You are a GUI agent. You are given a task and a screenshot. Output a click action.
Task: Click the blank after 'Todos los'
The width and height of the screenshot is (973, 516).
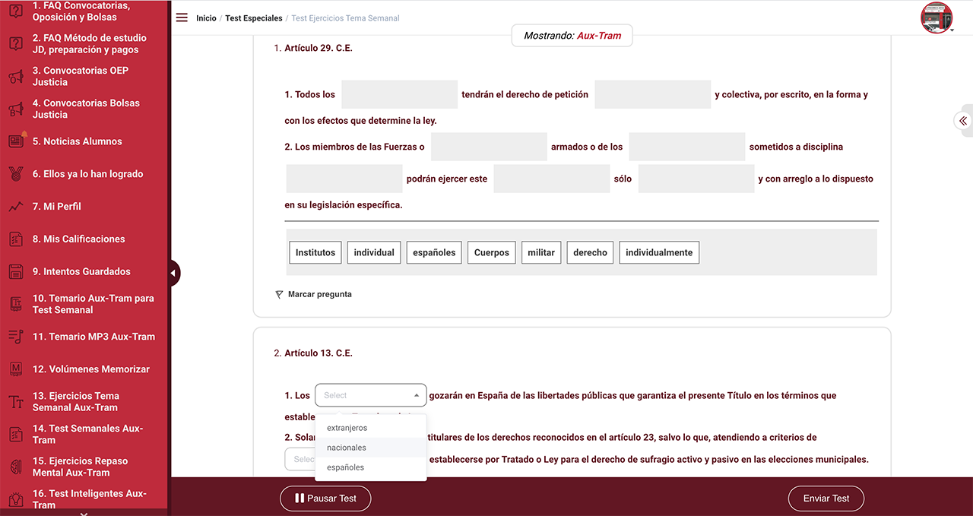click(x=399, y=95)
